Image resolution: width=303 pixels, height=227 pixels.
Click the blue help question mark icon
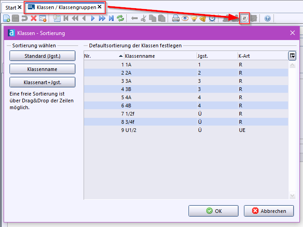click(268, 18)
